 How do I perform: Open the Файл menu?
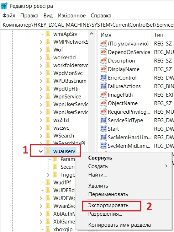coord(9,16)
